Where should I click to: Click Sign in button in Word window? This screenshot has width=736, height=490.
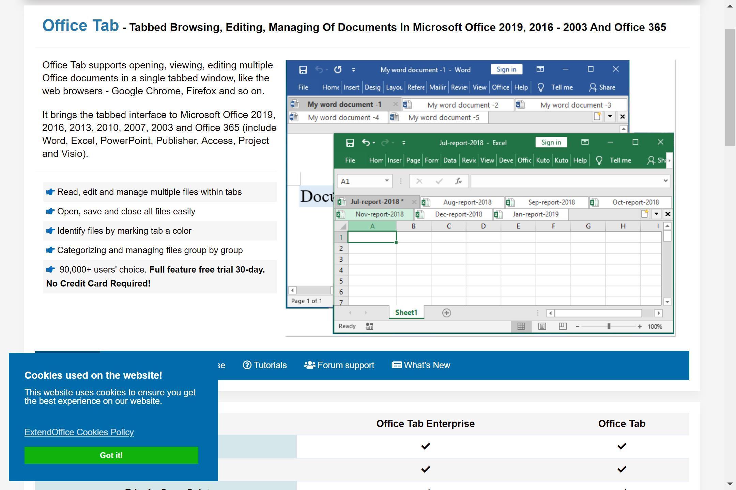coord(506,69)
